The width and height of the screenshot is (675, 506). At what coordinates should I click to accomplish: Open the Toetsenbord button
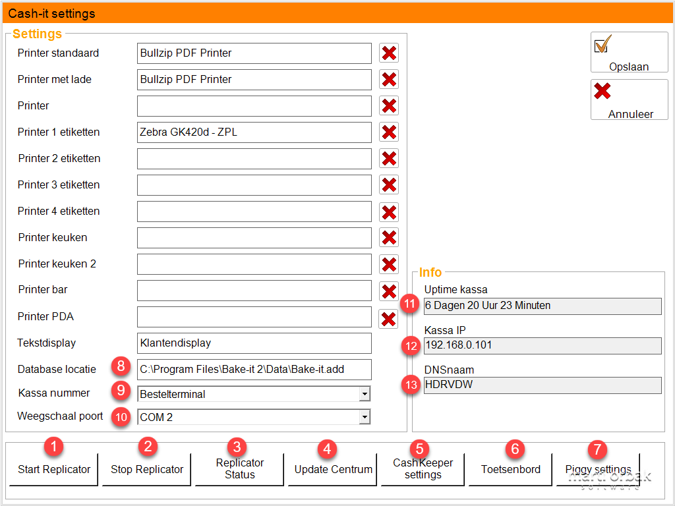click(x=511, y=469)
